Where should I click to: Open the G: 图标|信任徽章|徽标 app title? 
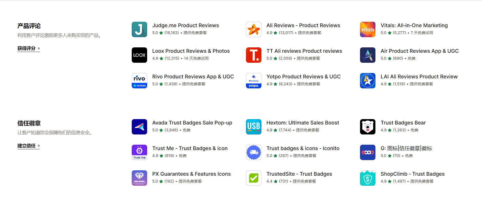pos(406,148)
